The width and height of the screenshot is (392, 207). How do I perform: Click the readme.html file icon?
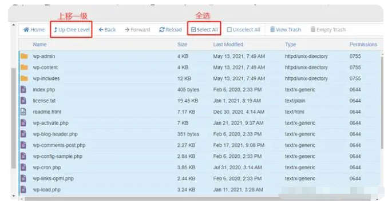(23, 112)
